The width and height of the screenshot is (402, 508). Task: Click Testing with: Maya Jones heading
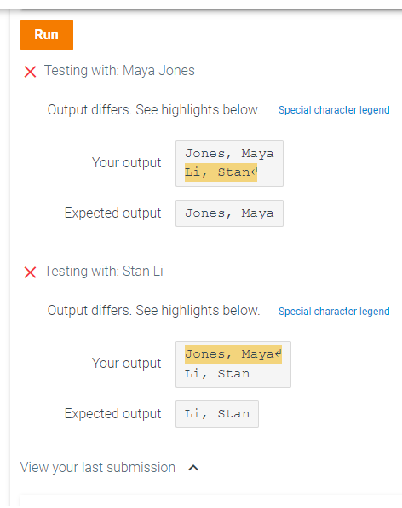pos(119,71)
